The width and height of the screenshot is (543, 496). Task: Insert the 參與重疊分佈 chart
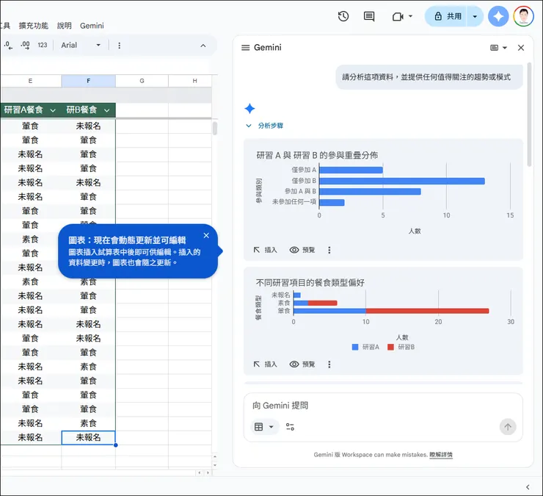tap(266, 250)
